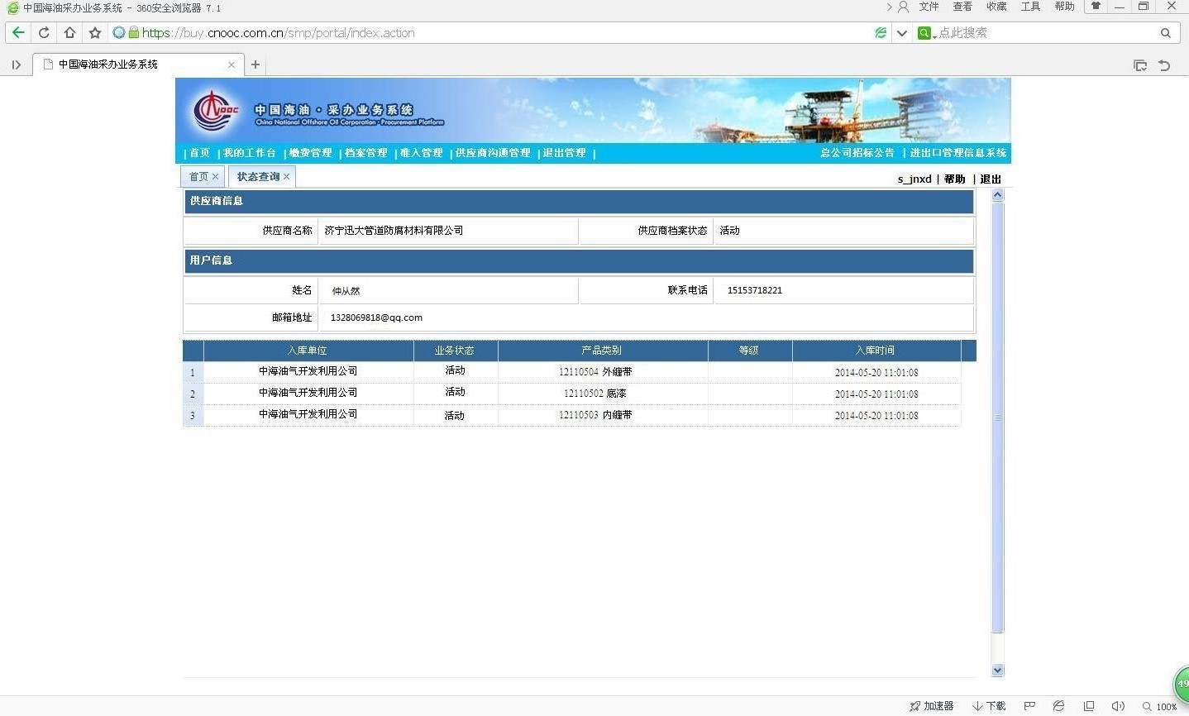Screen dimensions: 1189x716
Task: Click the 点此搜索 search box
Action: tap(1046, 33)
